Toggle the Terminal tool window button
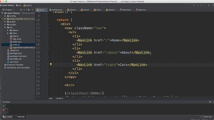The height and width of the screenshot is (120, 214). pos(20,117)
